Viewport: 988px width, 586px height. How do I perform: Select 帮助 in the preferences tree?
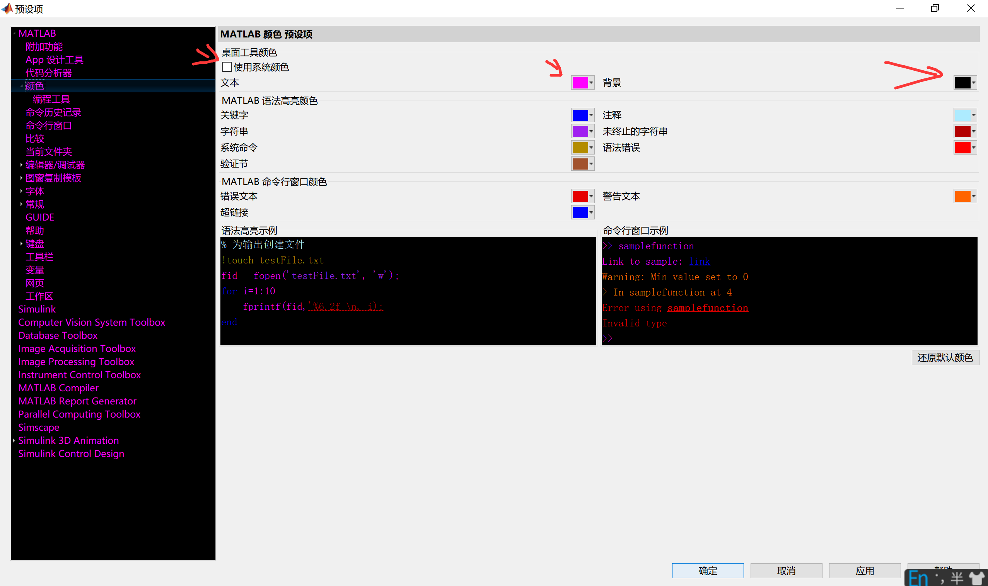point(35,230)
